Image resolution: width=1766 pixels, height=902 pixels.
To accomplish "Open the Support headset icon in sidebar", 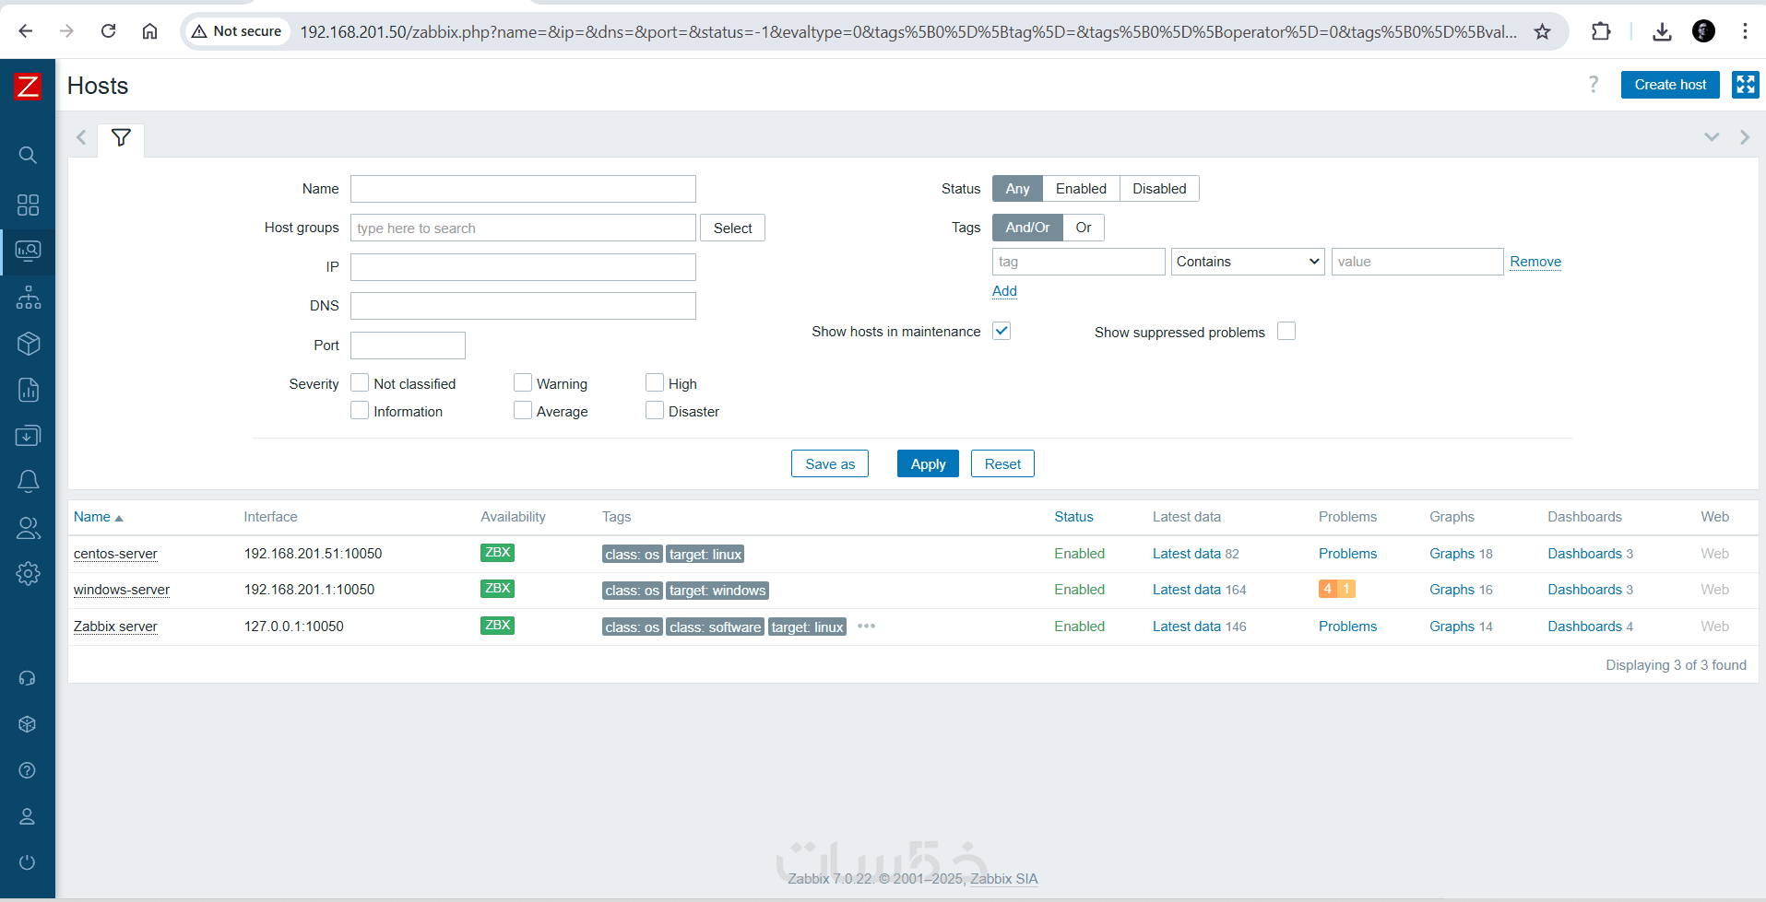I will (x=28, y=679).
